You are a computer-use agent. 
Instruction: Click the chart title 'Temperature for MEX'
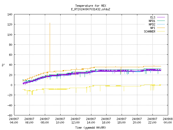click(x=91, y=6)
